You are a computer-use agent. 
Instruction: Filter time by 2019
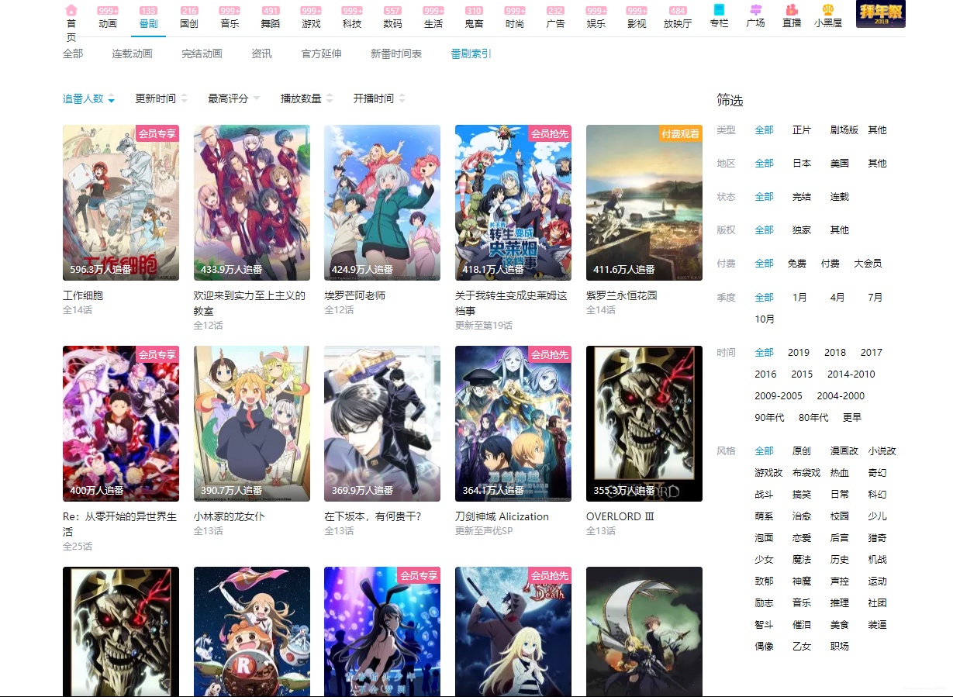tap(799, 353)
